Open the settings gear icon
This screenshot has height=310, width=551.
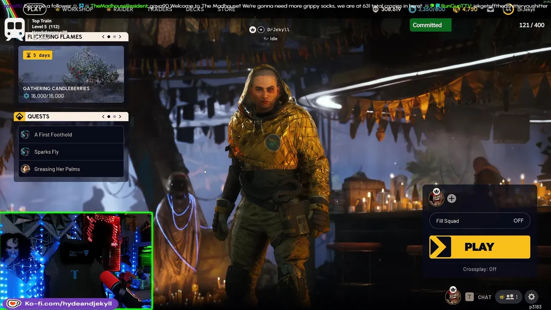532,297
